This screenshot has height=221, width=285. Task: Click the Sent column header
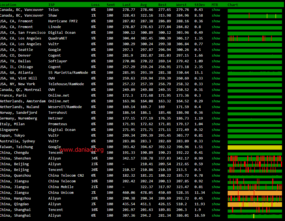point(111,5)
